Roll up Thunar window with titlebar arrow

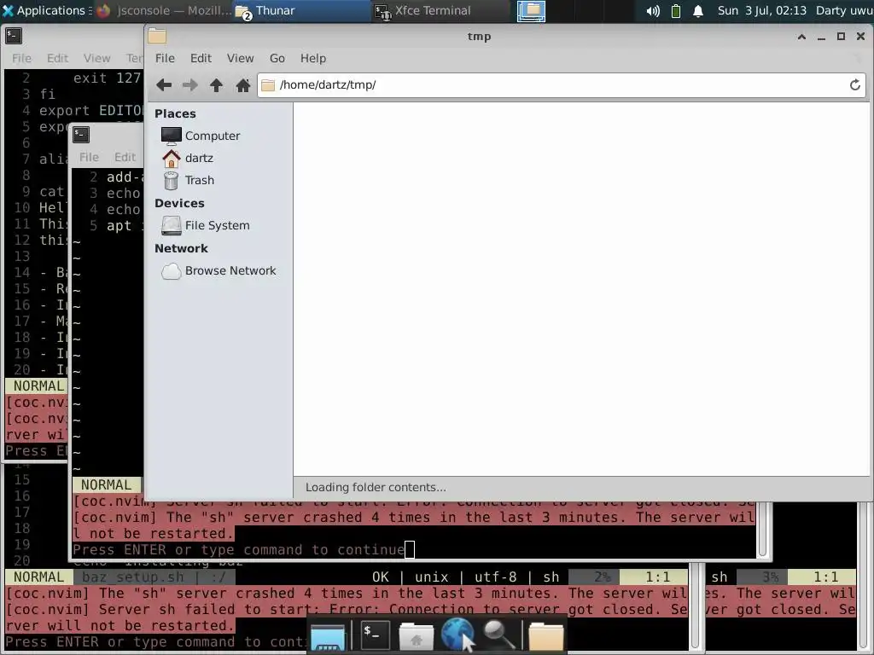(x=801, y=37)
